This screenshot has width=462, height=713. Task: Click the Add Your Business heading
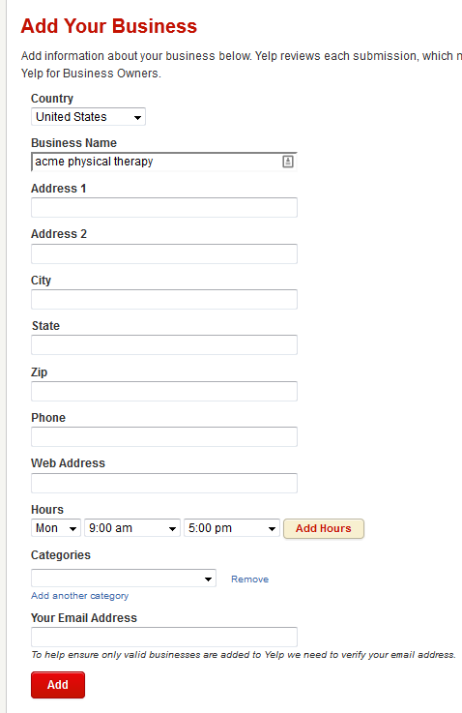click(109, 26)
